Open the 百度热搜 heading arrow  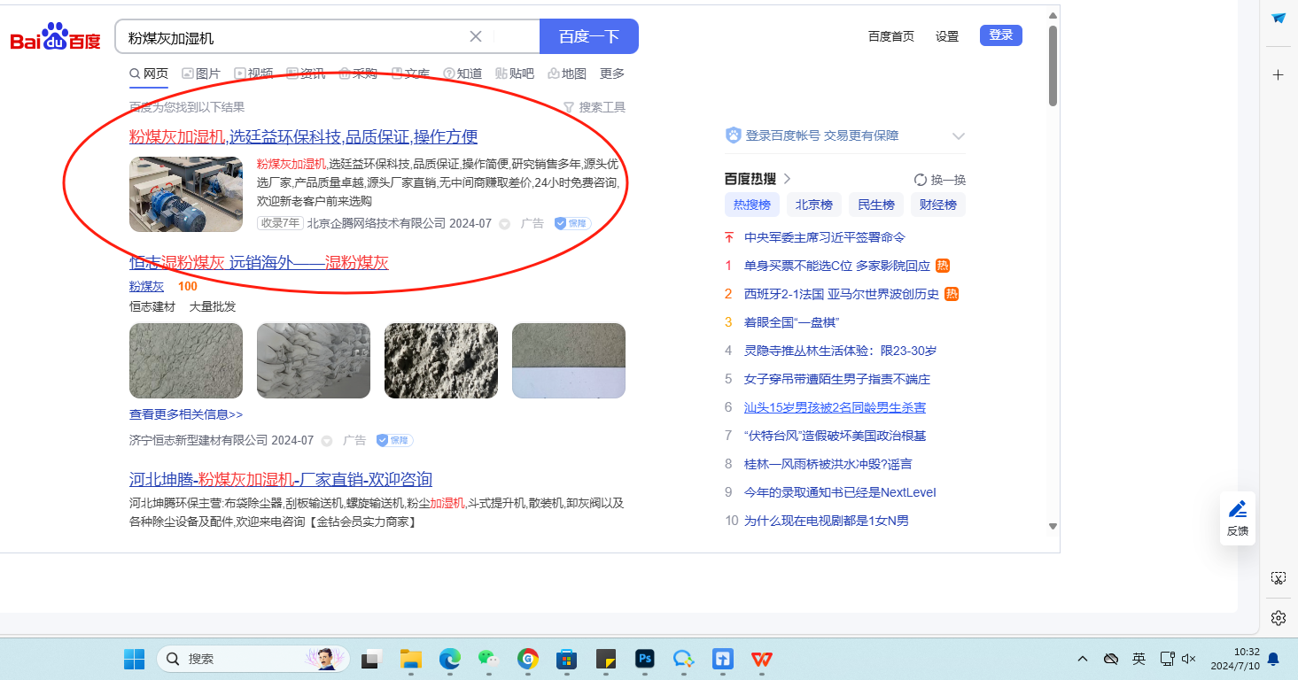pyautogui.click(x=787, y=179)
